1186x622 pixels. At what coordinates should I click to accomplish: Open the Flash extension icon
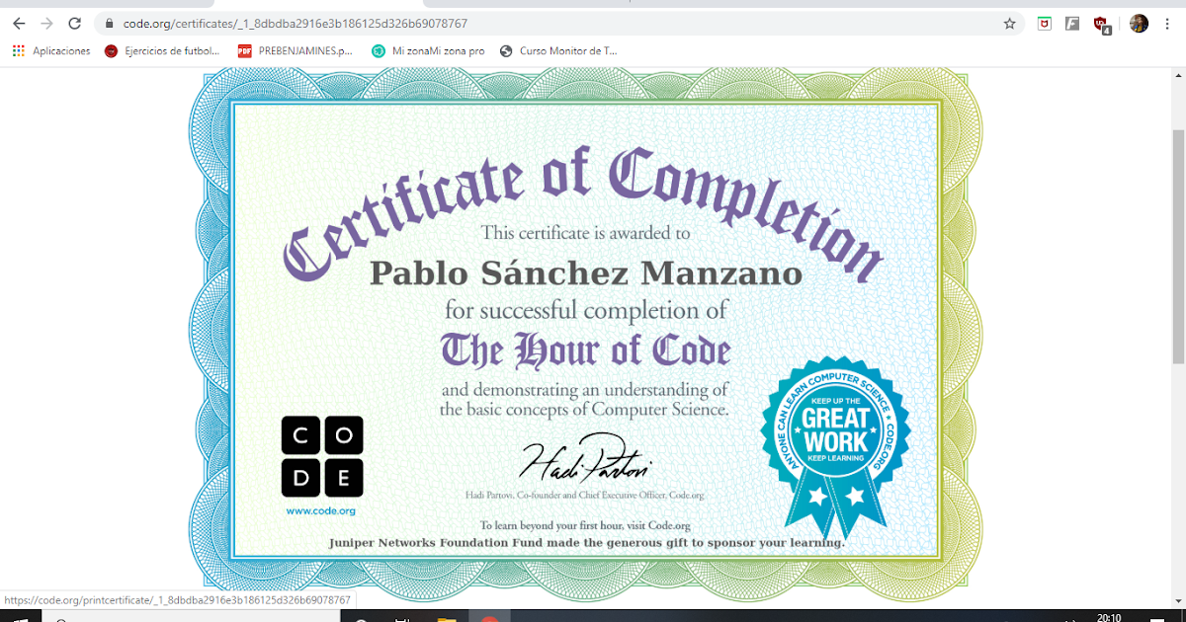tap(1072, 22)
